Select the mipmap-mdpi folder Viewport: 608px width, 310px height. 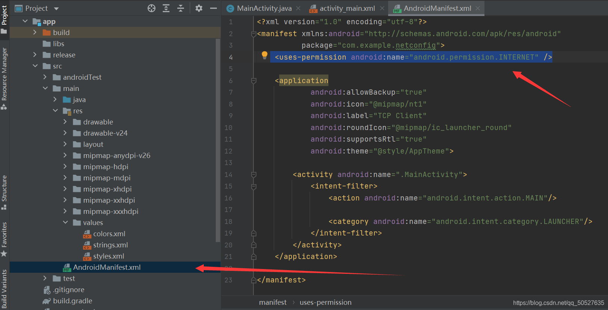(107, 178)
